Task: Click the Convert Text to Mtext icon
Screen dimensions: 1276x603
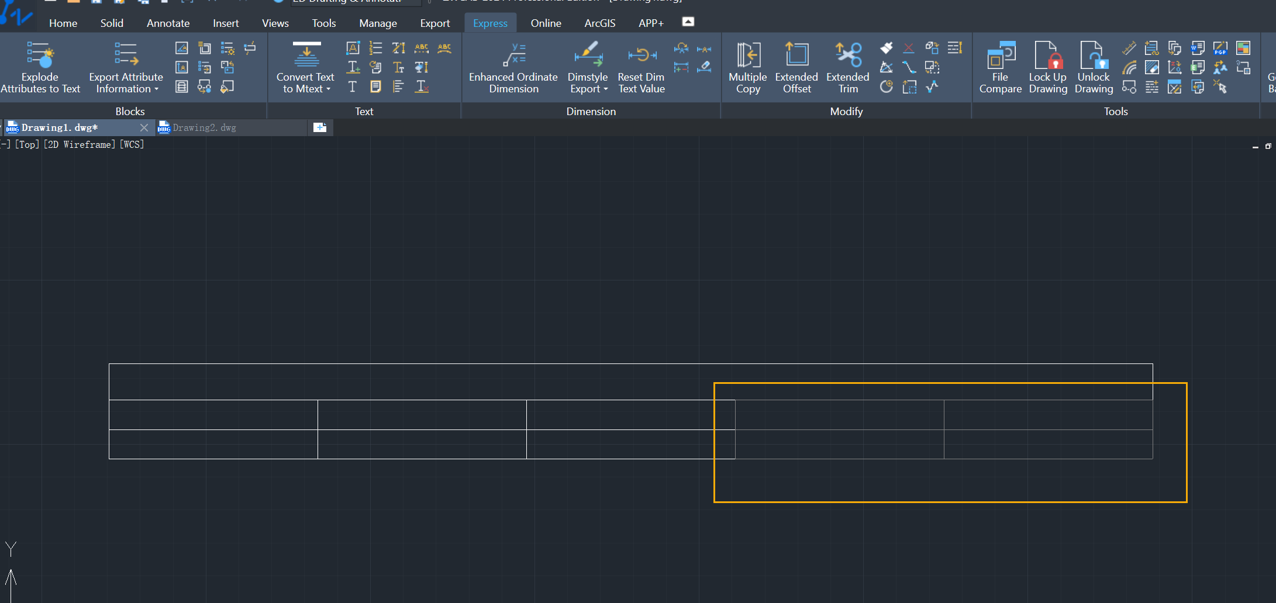Action: click(306, 55)
